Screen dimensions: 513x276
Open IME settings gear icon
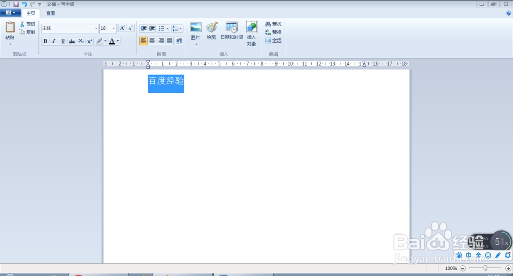coord(508,255)
